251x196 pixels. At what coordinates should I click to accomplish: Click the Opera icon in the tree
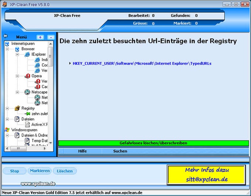(x=27, y=76)
